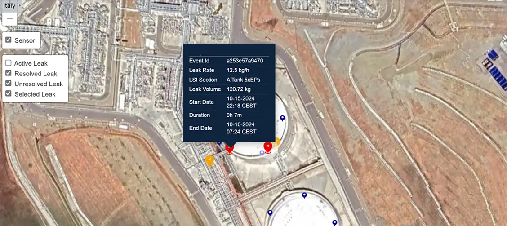Screen dimensions: 507x226
Task: Click the orange marker behind the red X marker
Action: (277, 142)
